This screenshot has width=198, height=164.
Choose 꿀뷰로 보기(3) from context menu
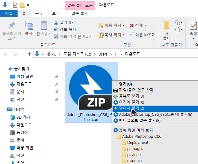155,96
